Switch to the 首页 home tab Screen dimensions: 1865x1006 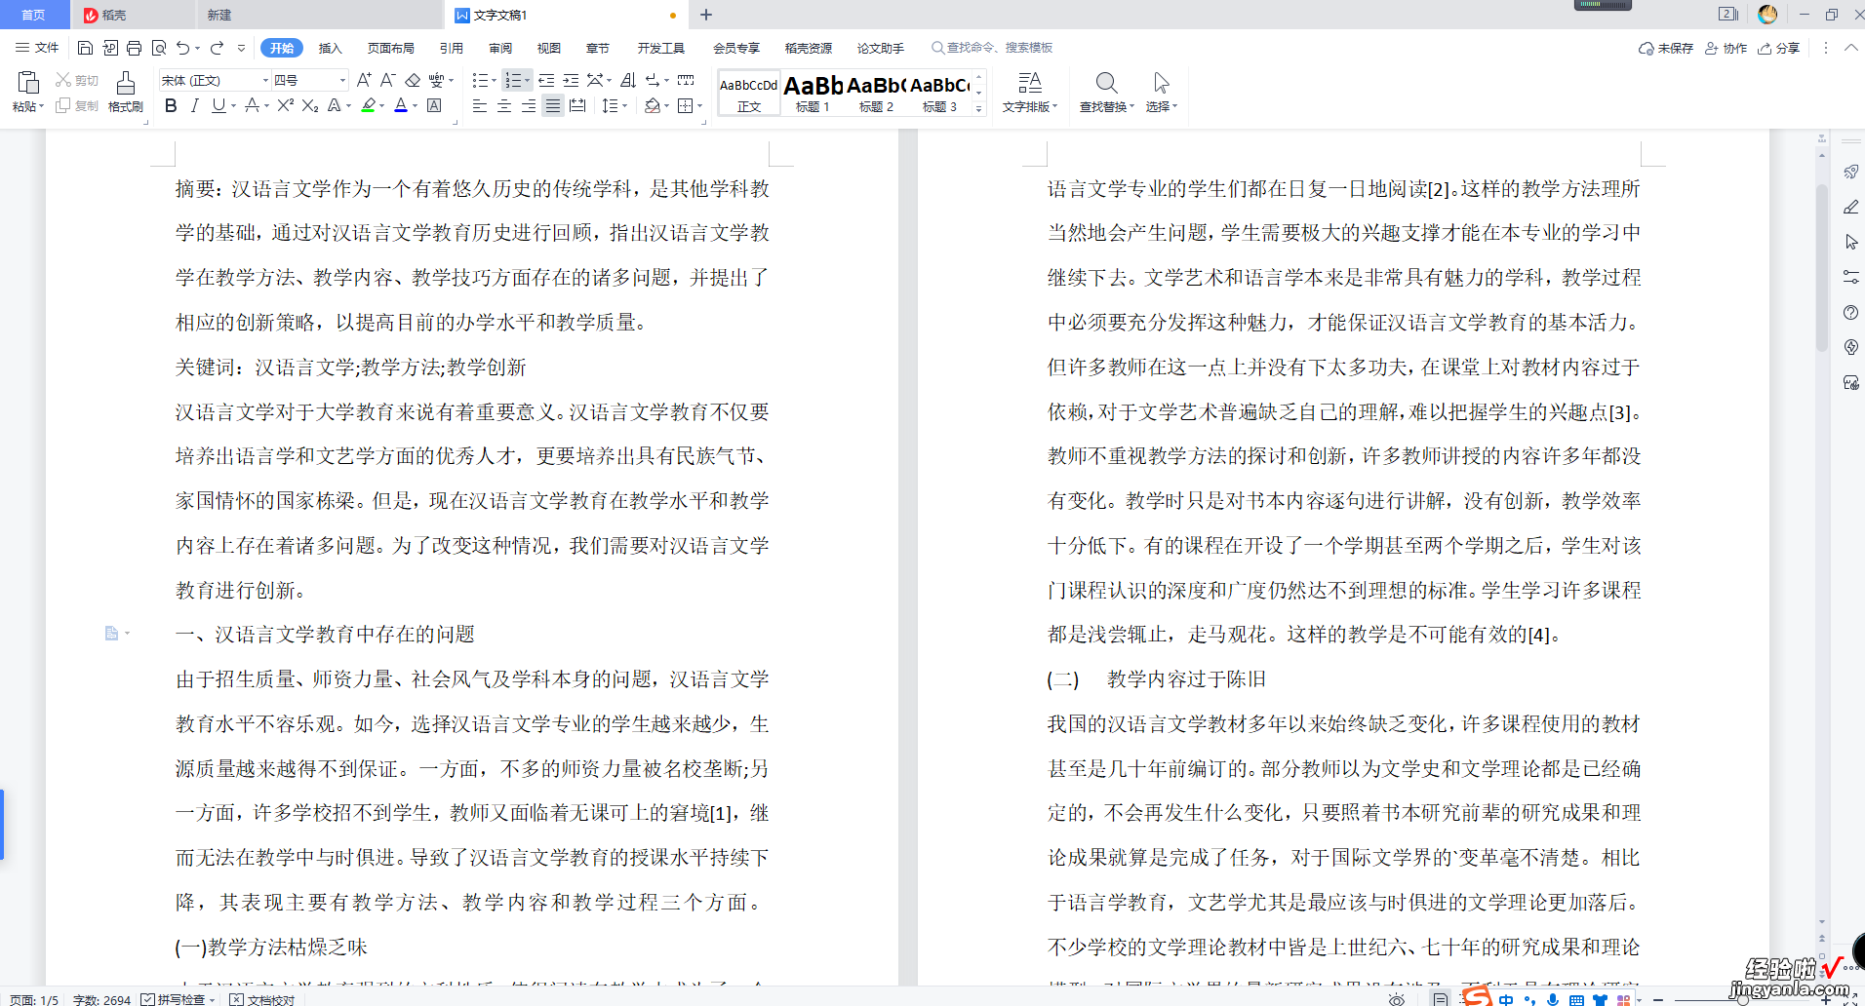(34, 15)
